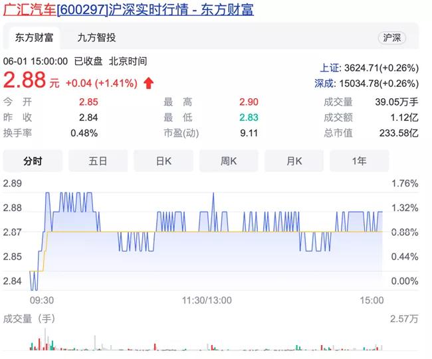The width and height of the screenshot is (432, 359).
Task: Click the 昨收 value 2.84
Action: coord(88,117)
